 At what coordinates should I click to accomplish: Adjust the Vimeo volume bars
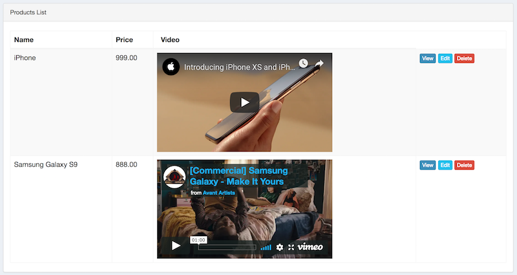point(266,247)
